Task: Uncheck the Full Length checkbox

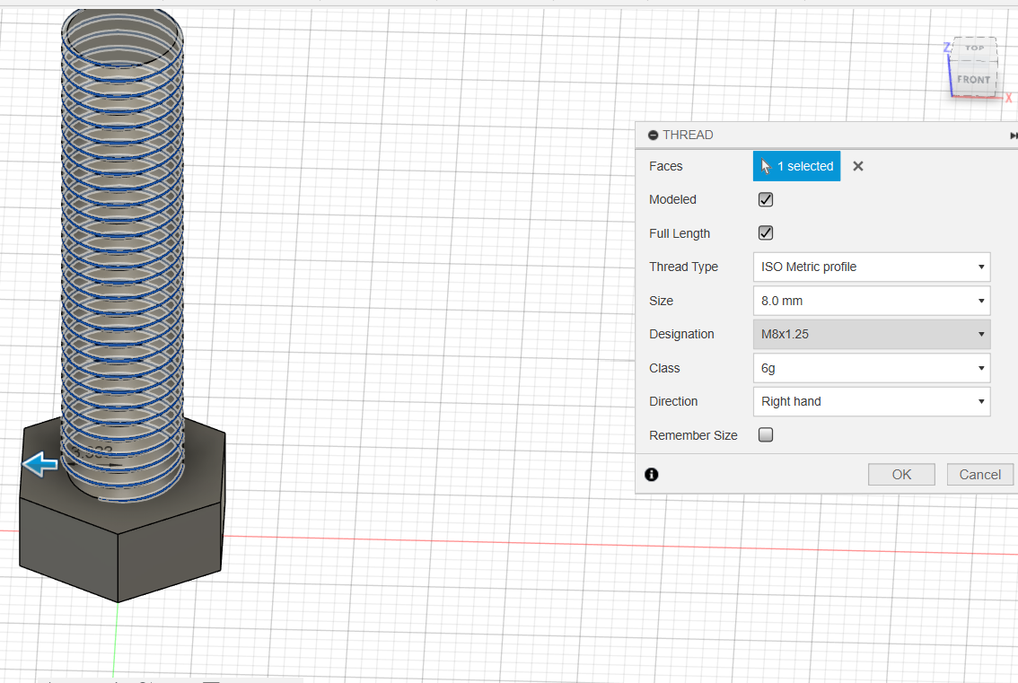Action: click(x=766, y=233)
